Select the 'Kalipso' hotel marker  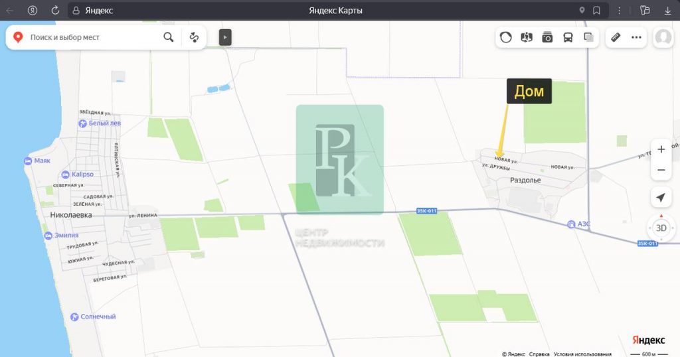(78, 174)
